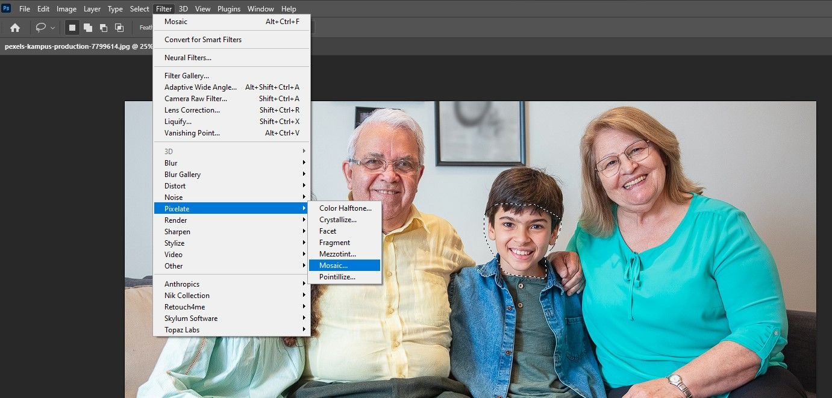Image resolution: width=832 pixels, height=398 pixels.
Task: Select Mosaic in the Pixelate submenu
Action: point(345,266)
